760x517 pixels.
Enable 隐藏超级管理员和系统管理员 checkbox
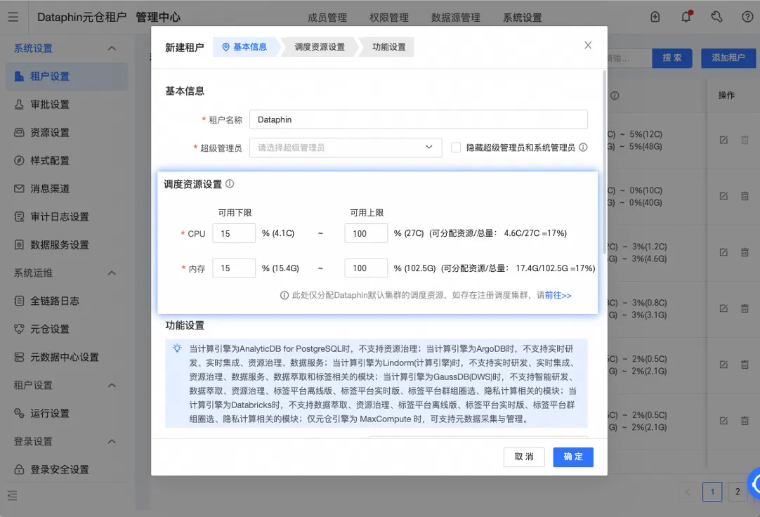click(456, 148)
